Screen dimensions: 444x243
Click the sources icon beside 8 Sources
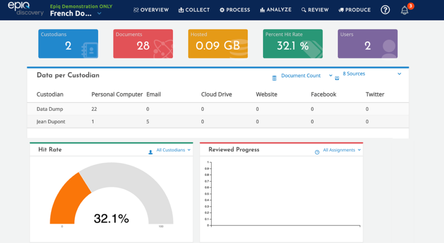click(x=337, y=78)
